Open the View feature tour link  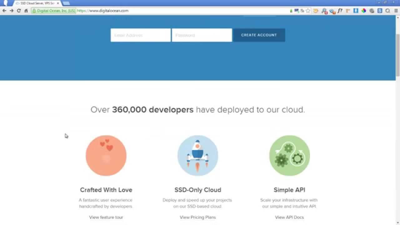[106, 217]
